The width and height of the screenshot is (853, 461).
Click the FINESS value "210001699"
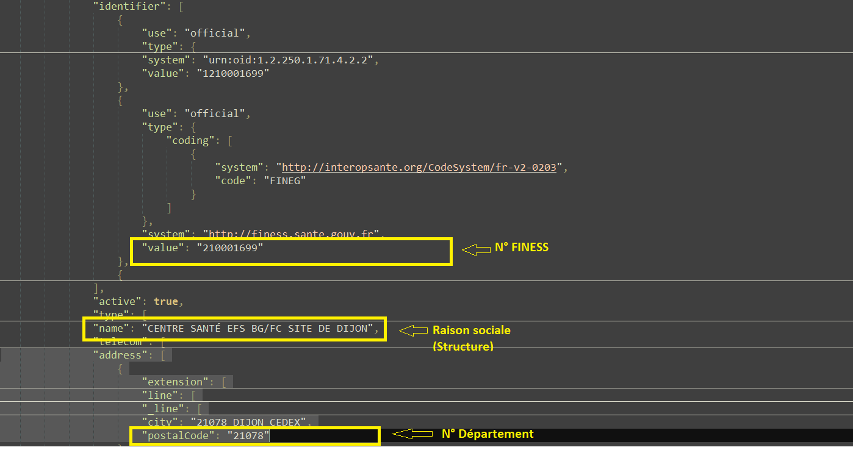pyautogui.click(x=229, y=248)
